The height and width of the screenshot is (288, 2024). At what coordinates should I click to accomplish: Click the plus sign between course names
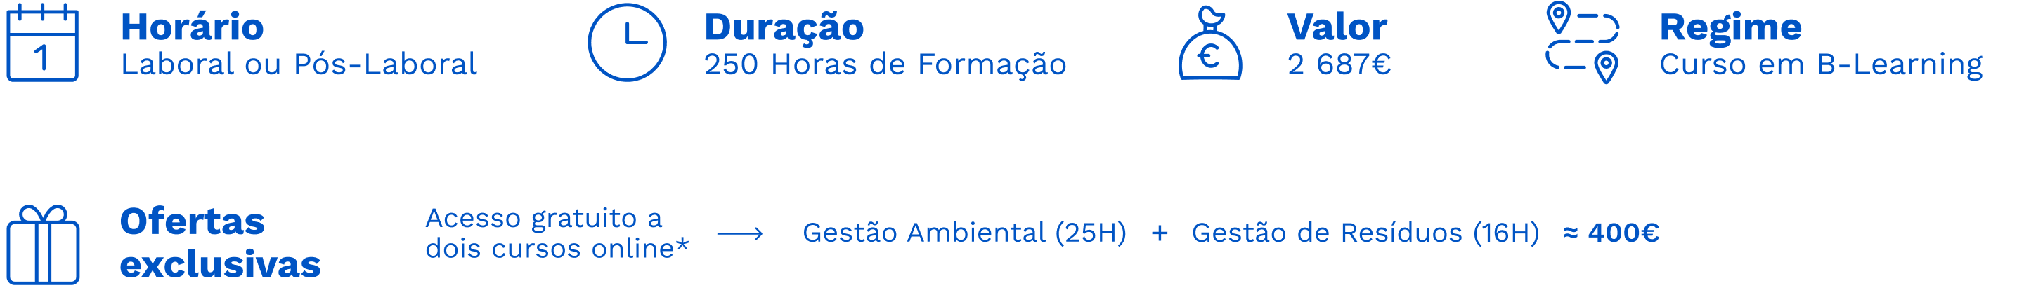tap(1159, 233)
